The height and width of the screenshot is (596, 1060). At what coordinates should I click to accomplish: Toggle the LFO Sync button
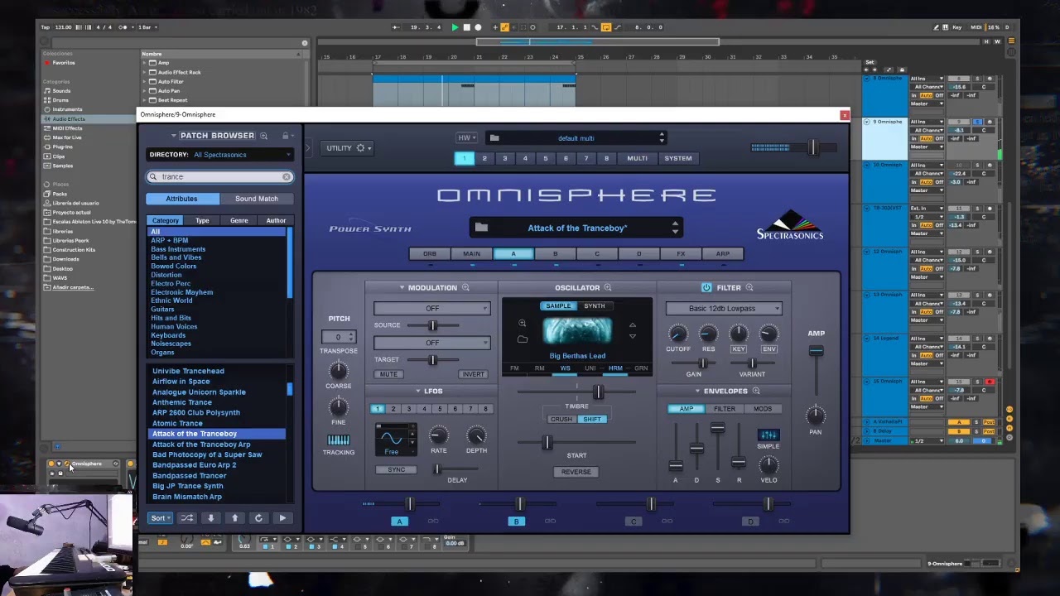pyautogui.click(x=397, y=469)
